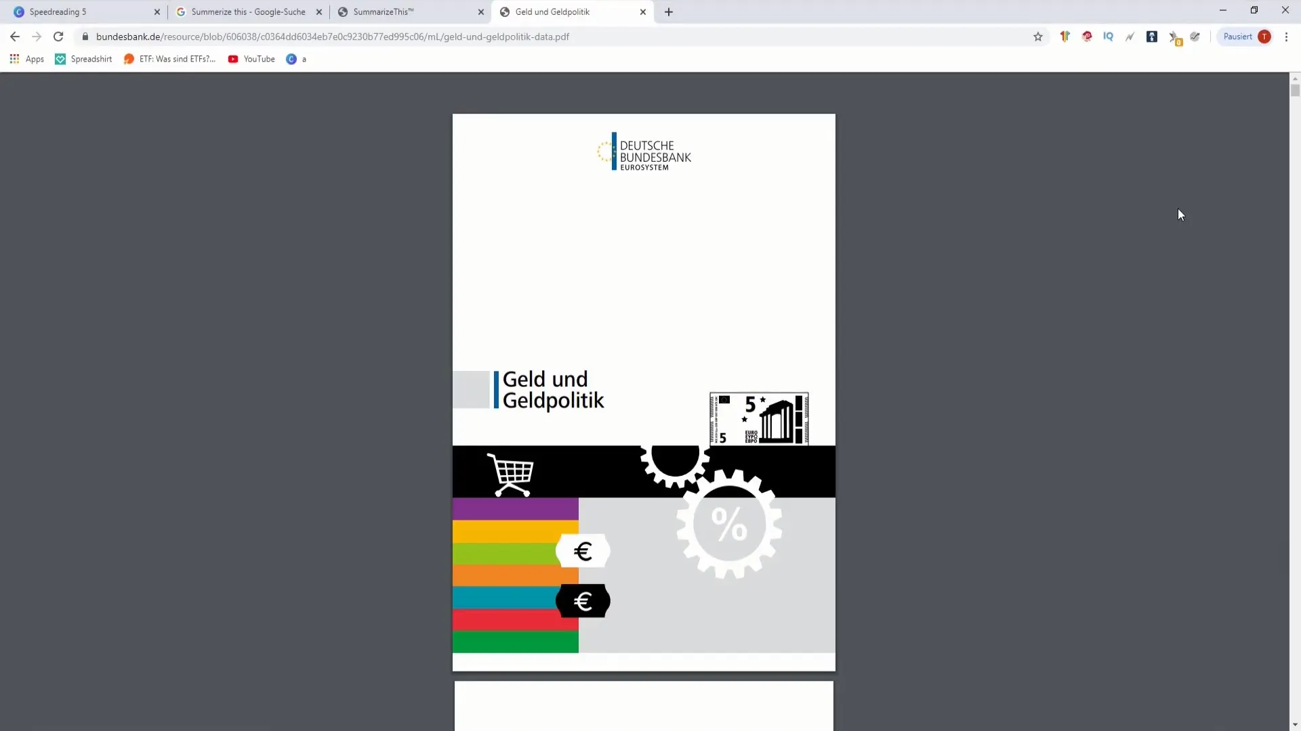Click the forward navigation arrow
Viewport: 1301px width, 731px height.
[x=36, y=37]
